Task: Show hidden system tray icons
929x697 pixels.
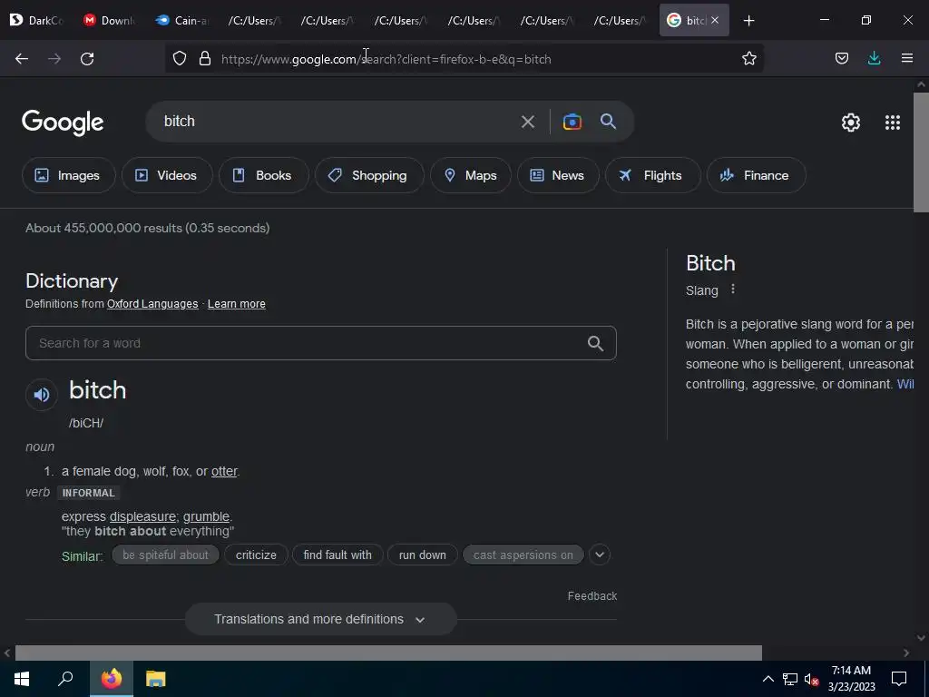Action: (x=768, y=679)
